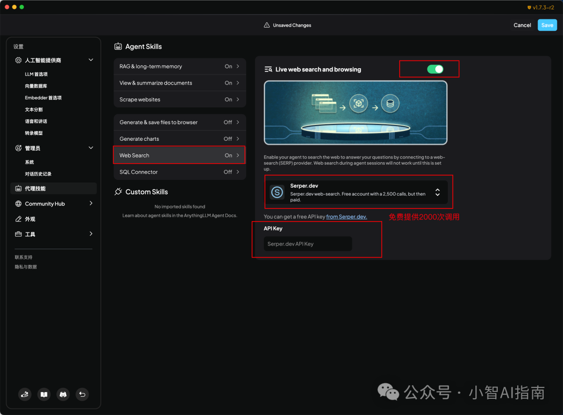The width and height of the screenshot is (563, 415).
Task: Click the hand-with-coin support icon
Action: click(25, 395)
